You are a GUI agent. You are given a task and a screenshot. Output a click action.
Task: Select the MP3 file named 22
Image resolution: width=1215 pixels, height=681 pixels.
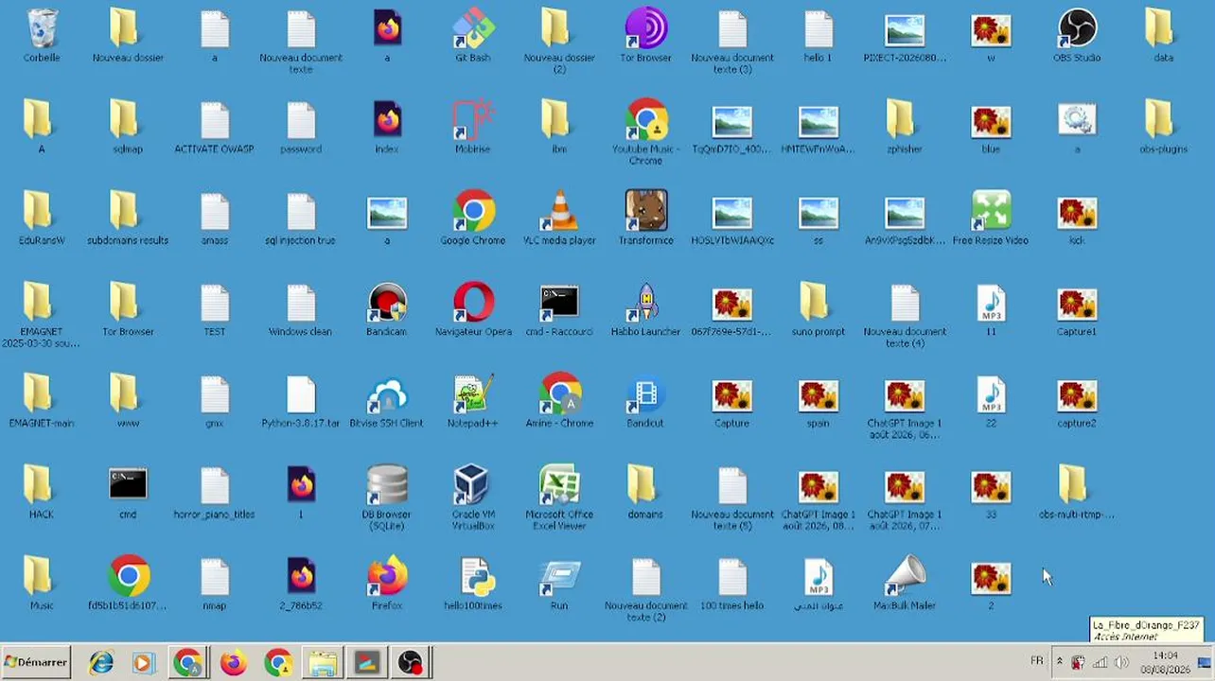(x=991, y=402)
